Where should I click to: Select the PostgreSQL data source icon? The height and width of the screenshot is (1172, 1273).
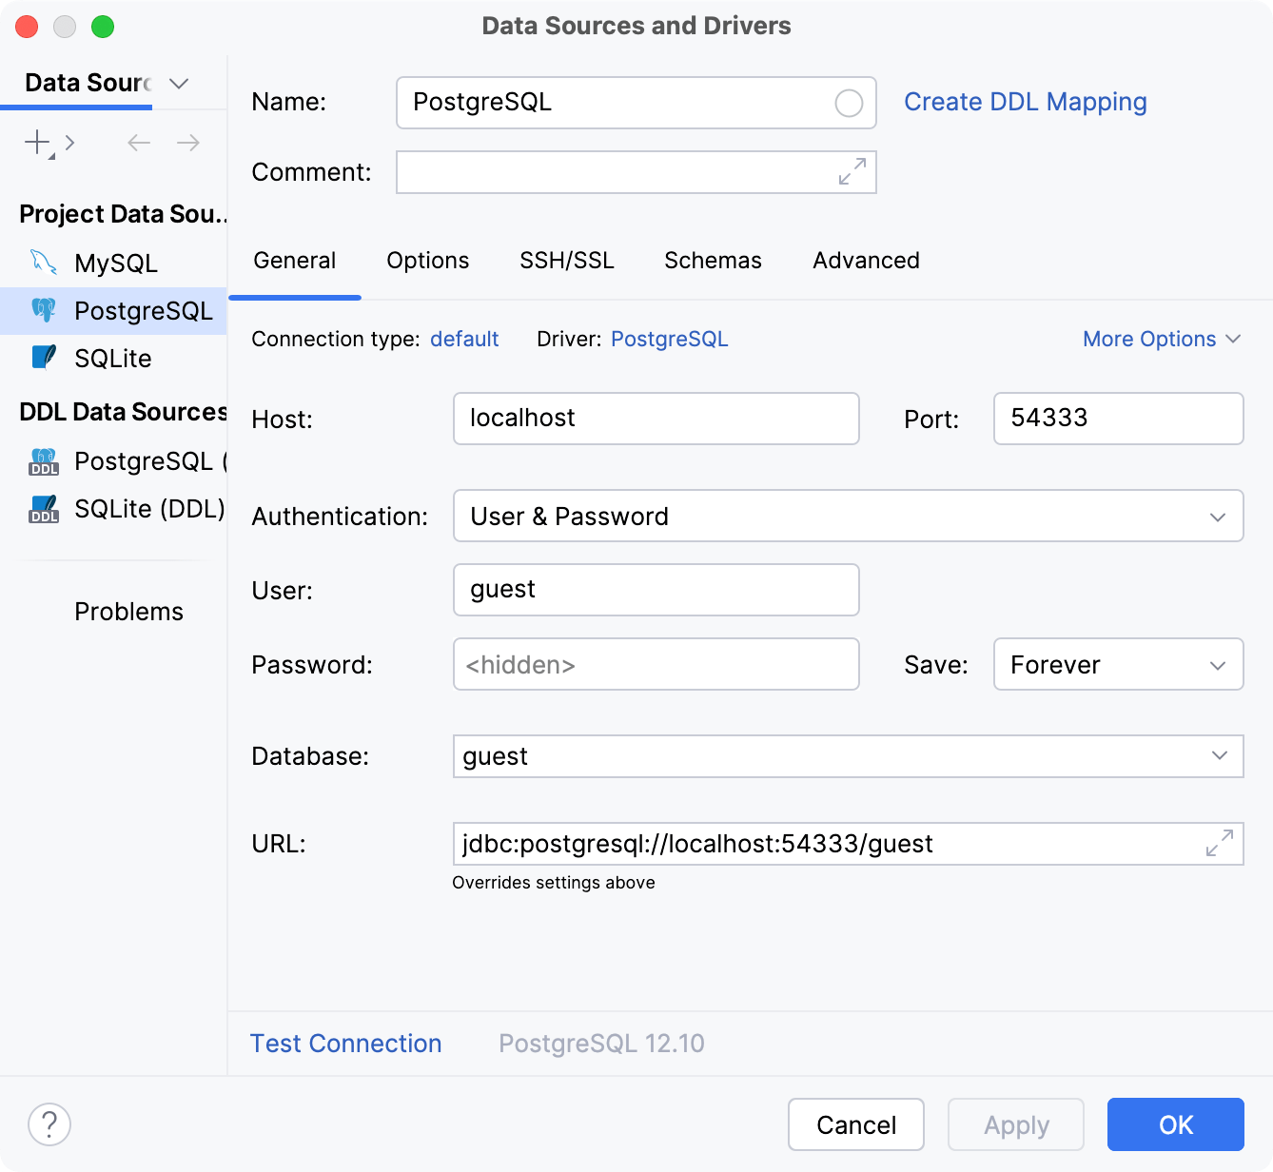[43, 310]
